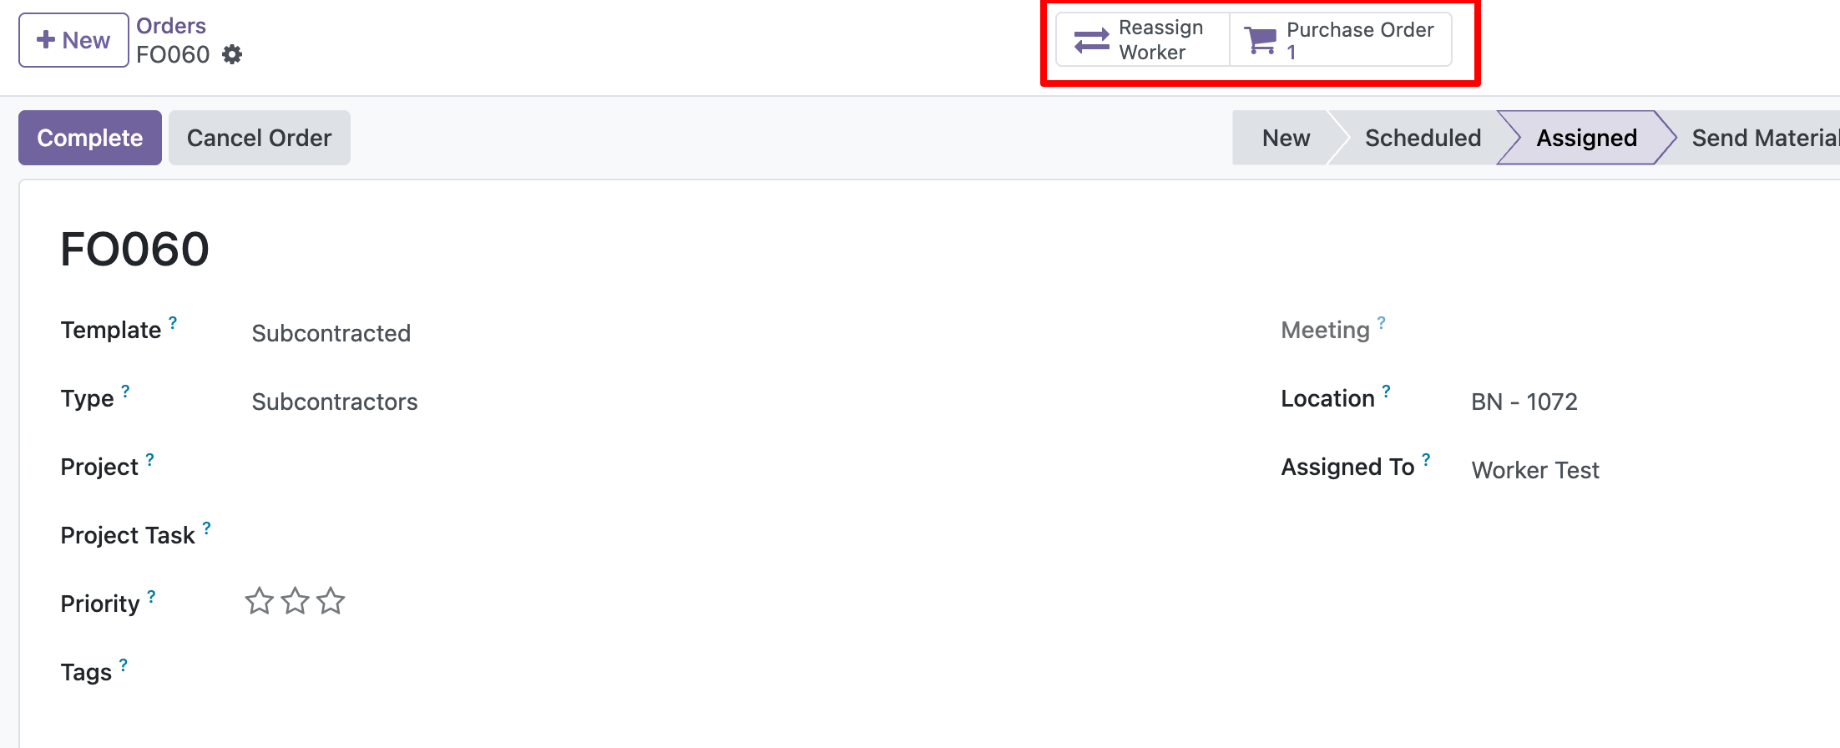Set priority to one star
This screenshot has height=748, width=1840.
[259, 601]
